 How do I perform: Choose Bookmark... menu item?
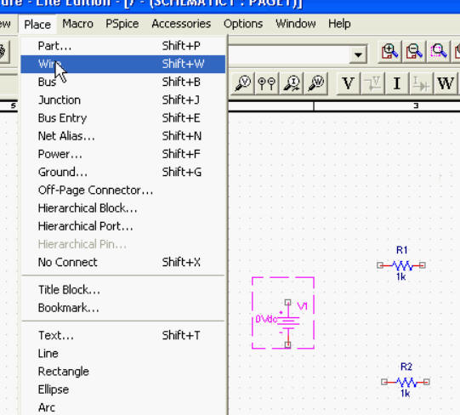(123, 308)
